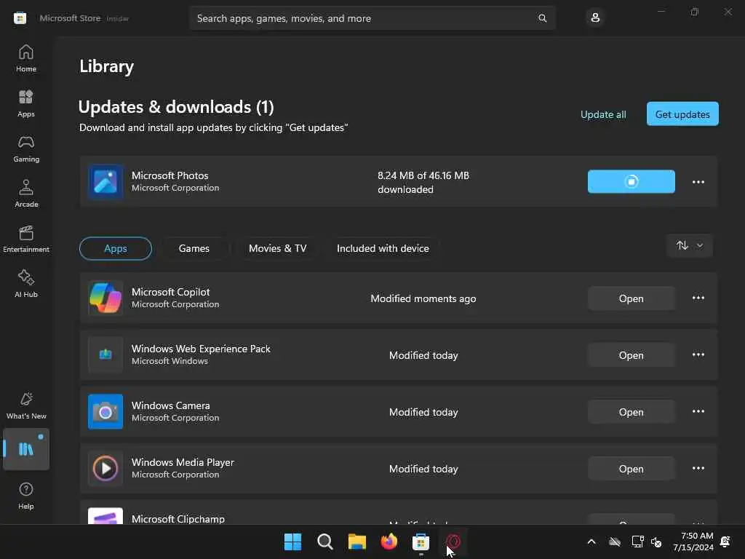Click 'Modified moments ago' text
The width and height of the screenshot is (745, 559).
tap(423, 298)
